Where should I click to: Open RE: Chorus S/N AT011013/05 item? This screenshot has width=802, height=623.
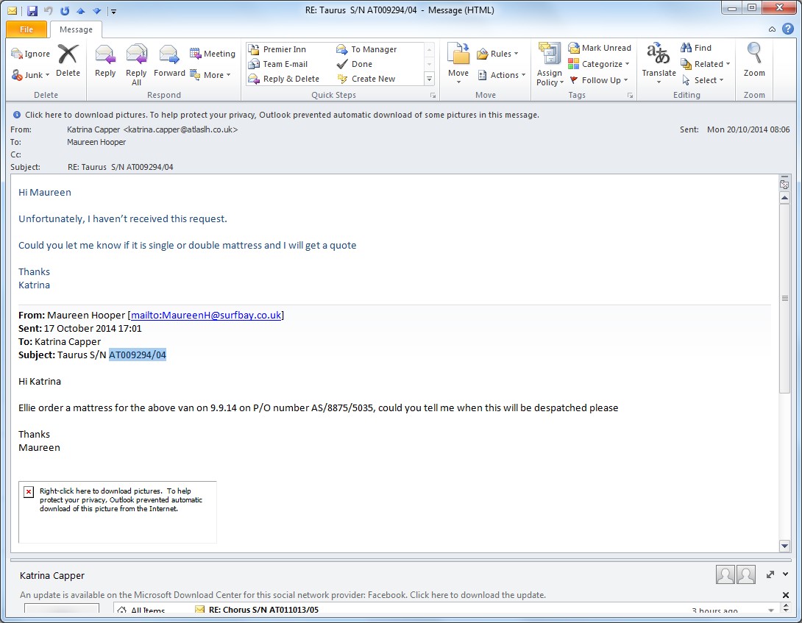tap(263, 610)
